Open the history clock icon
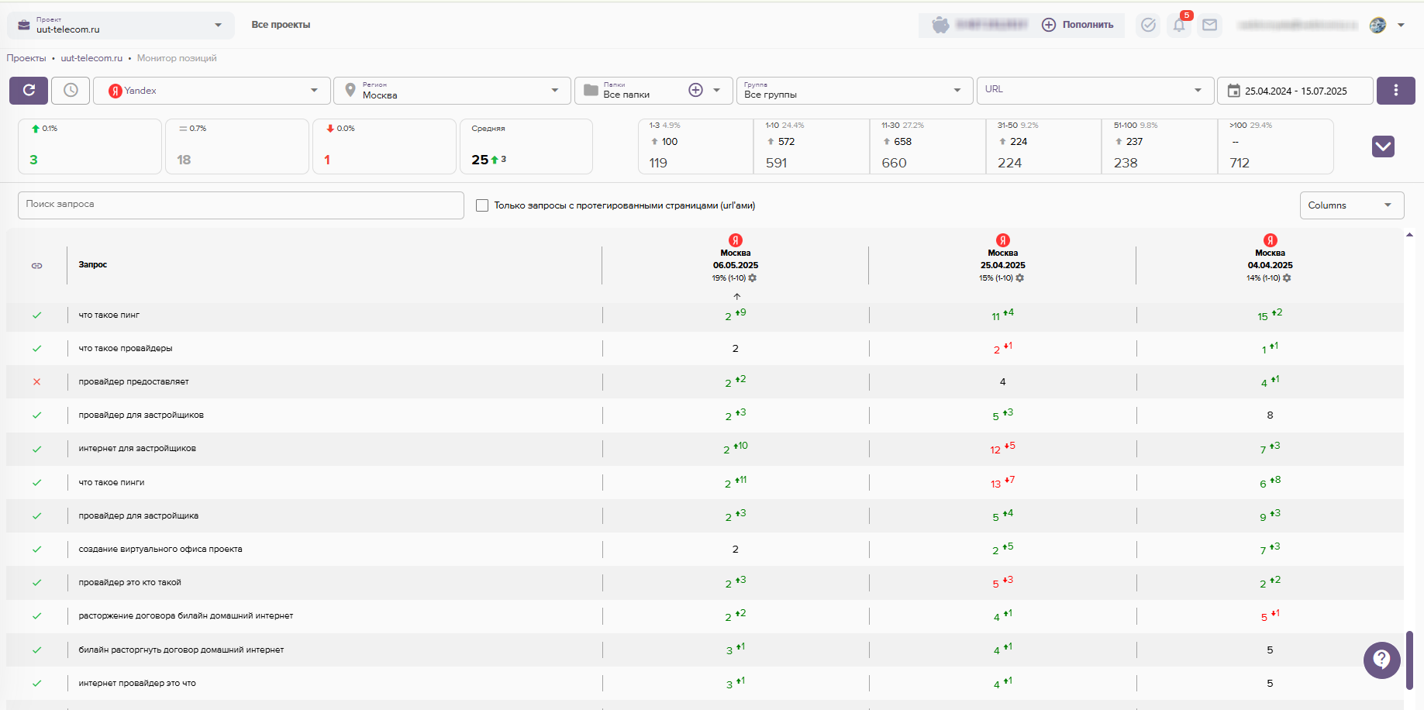1424x710 pixels. [x=71, y=91]
